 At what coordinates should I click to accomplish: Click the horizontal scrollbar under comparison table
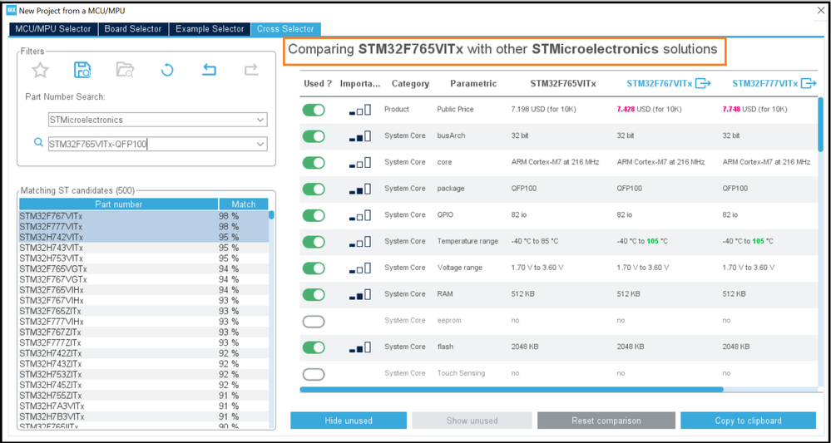512,390
